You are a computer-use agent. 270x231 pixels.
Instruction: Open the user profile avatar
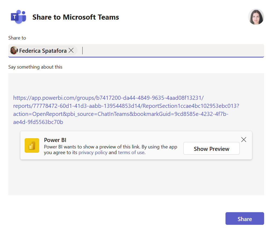(256, 17)
